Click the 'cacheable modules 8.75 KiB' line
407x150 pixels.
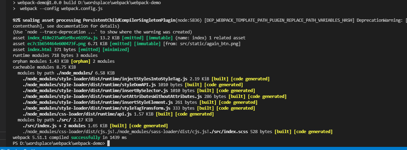click(x=44, y=67)
